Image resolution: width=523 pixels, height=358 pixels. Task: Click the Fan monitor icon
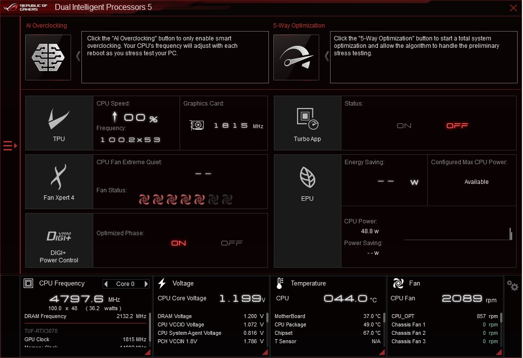coord(398,284)
